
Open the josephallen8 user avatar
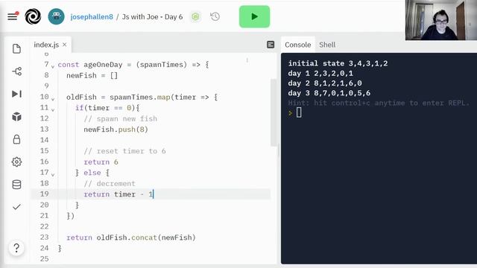click(x=57, y=16)
